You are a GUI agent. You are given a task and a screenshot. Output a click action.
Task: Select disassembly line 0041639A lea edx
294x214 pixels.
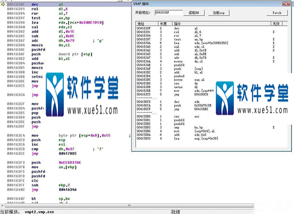(69, 23)
